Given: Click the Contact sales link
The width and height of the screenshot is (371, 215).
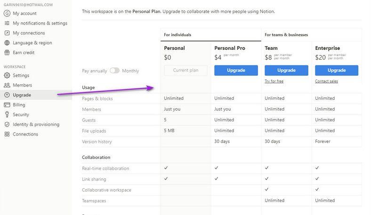Looking at the screenshot, I should [x=326, y=81].
